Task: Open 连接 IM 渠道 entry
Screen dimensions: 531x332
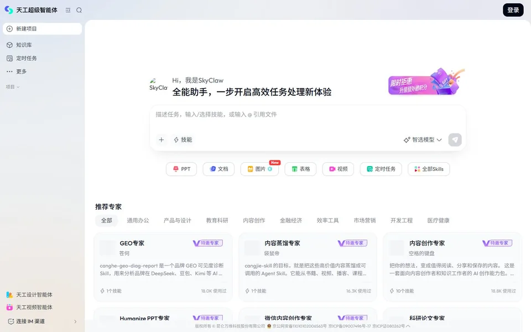Action: click(x=42, y=321)
